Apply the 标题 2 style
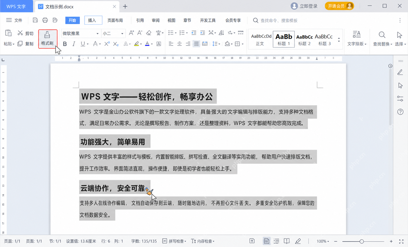 304,39
